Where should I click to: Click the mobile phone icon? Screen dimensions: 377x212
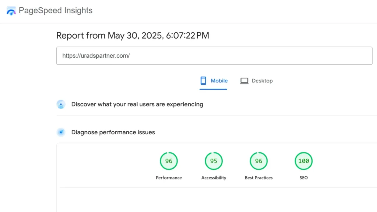[x=203, y=81]
